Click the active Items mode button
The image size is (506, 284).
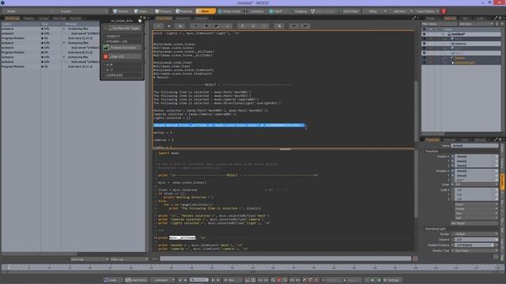[206, 11]
